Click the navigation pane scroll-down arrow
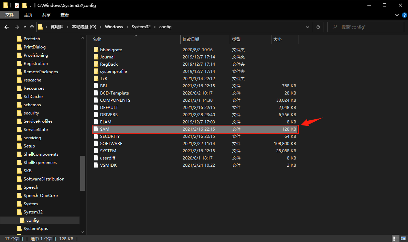 click(83, 232)
